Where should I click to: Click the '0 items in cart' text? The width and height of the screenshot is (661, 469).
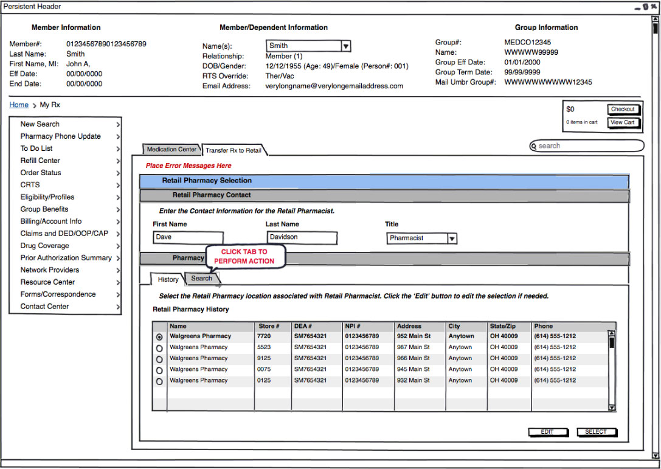point(582,122)
